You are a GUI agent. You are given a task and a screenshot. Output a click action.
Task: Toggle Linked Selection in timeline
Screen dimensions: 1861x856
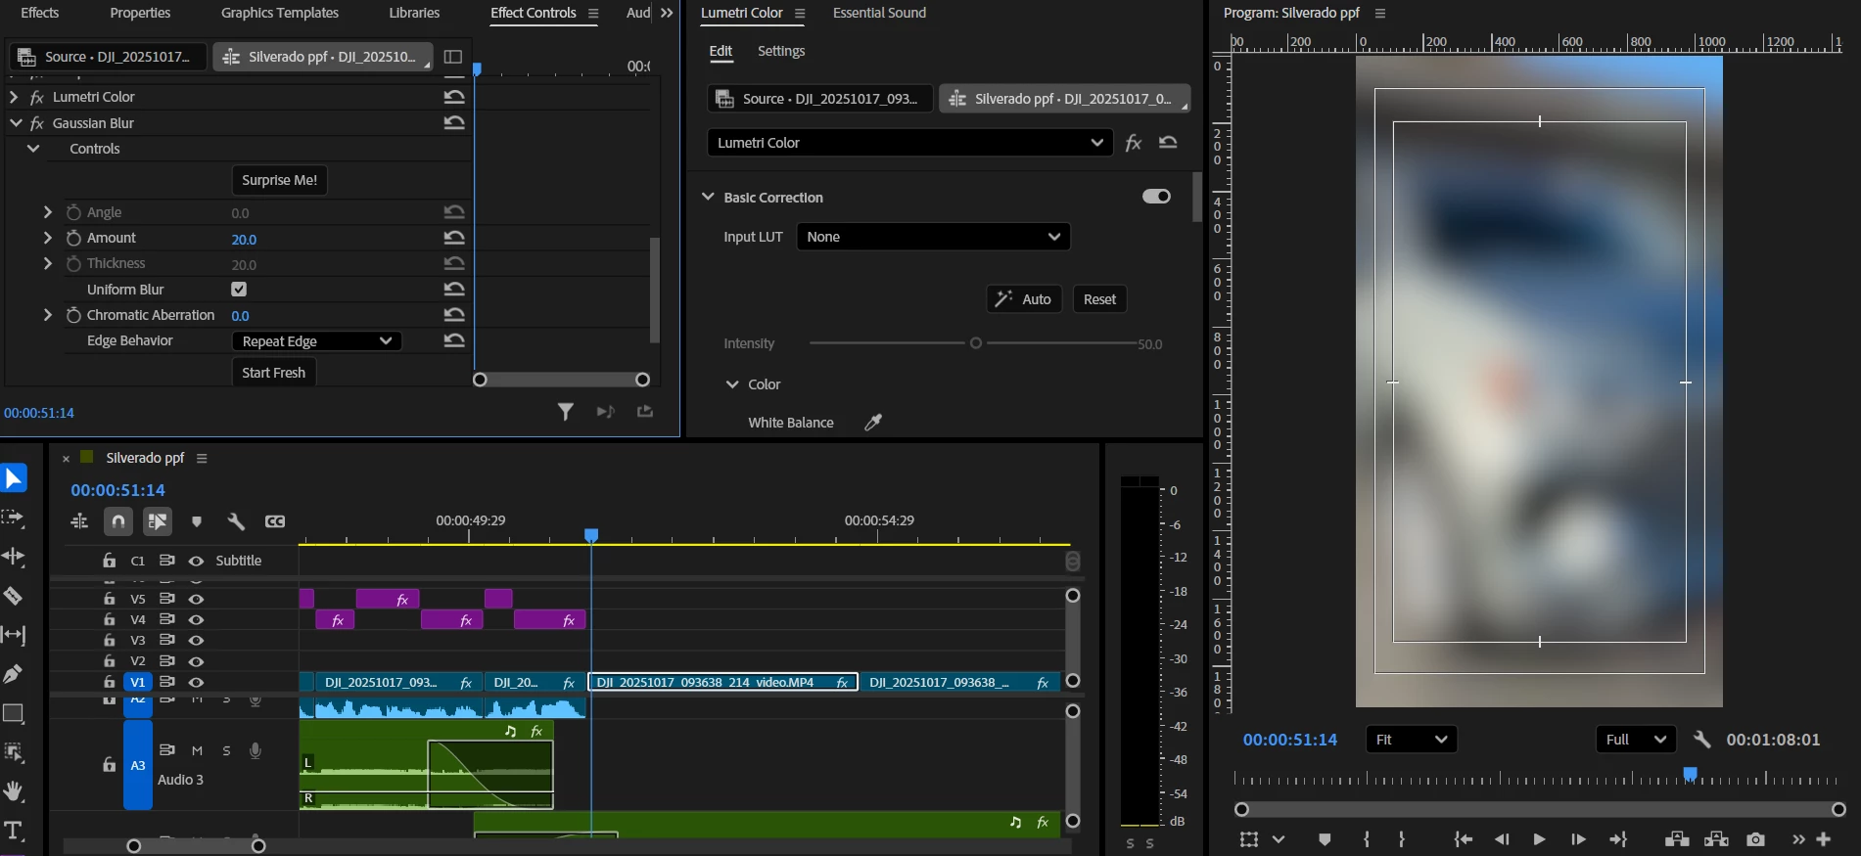157,521
